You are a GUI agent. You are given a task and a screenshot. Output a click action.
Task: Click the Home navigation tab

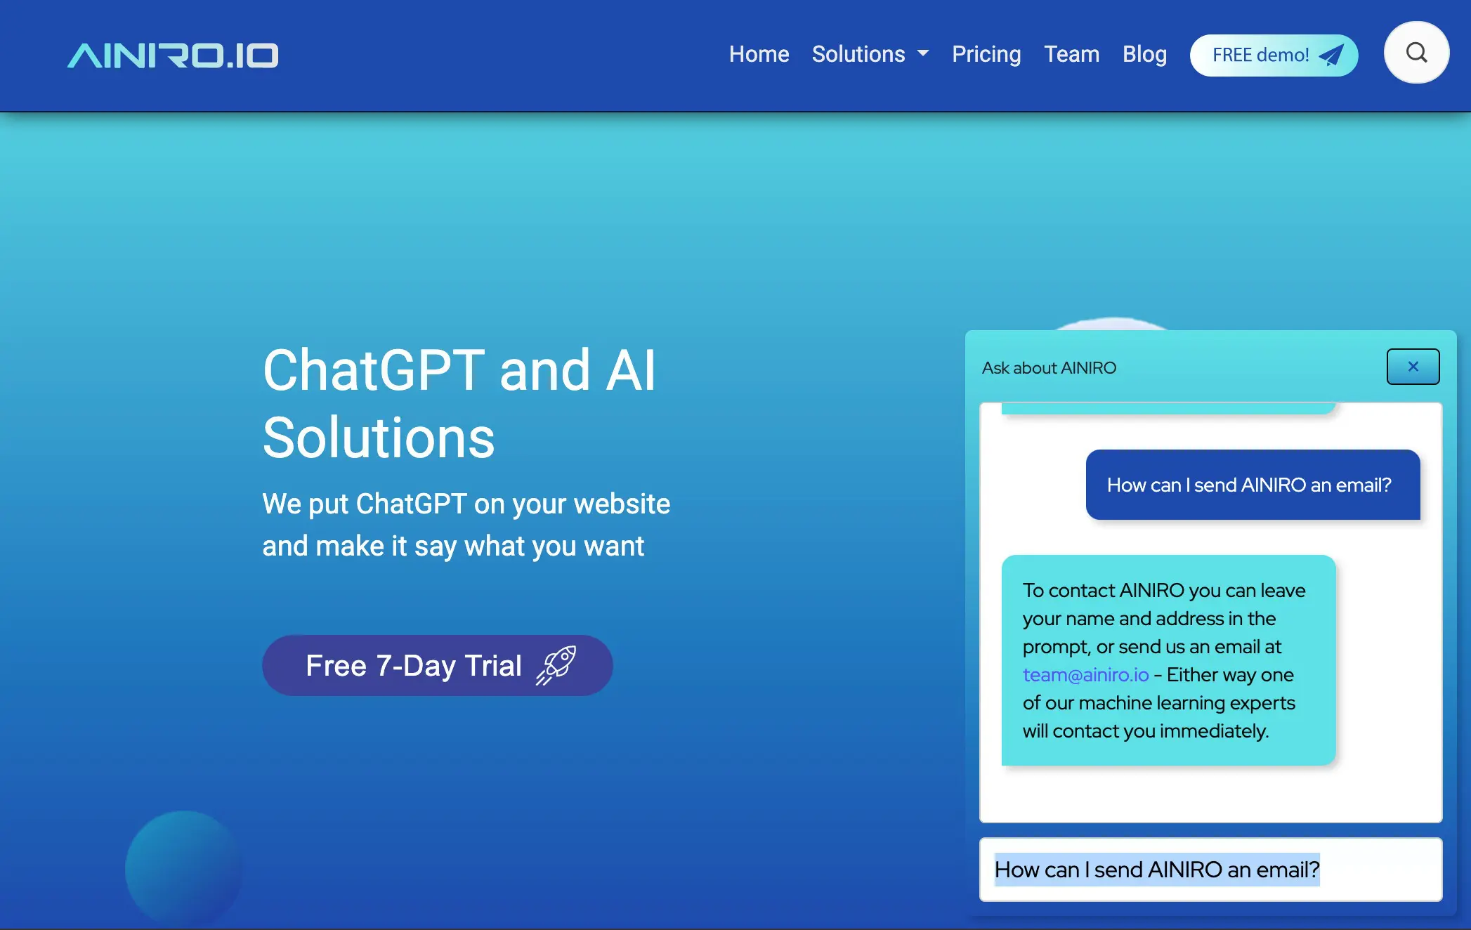click(759, 53)
